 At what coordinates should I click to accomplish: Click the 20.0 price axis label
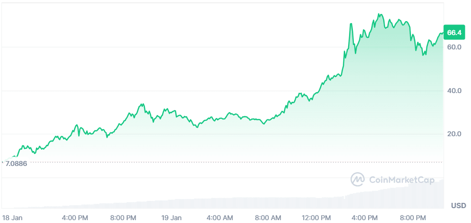(454, 134)
